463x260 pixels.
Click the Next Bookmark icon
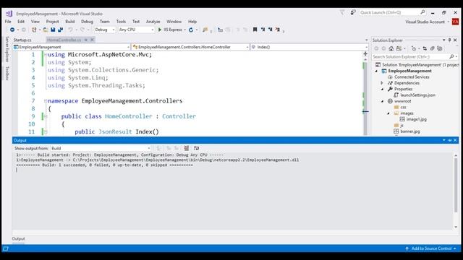[x=270, y=30]
